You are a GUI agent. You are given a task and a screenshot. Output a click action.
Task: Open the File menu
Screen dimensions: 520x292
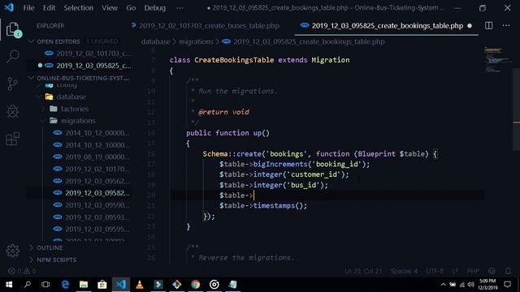pos(28,7)
